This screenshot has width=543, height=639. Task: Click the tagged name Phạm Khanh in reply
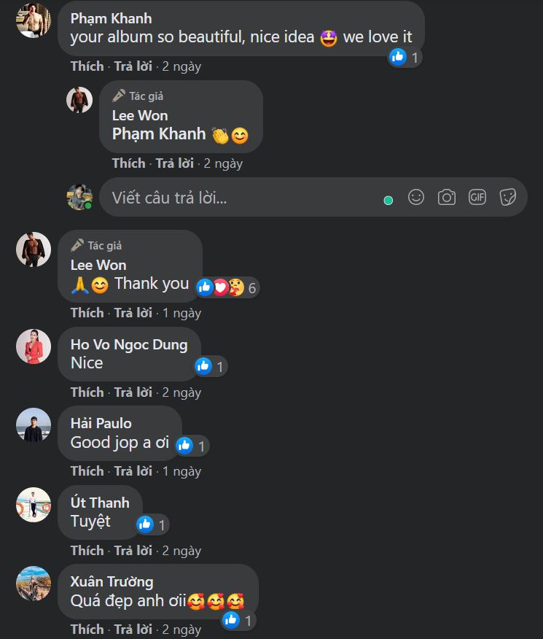click(159, 134)
